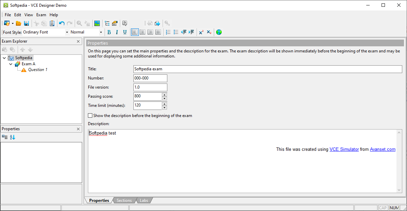407x211 pixels.
Task: Apply numbered list formatting
Action: pos(168,32)
